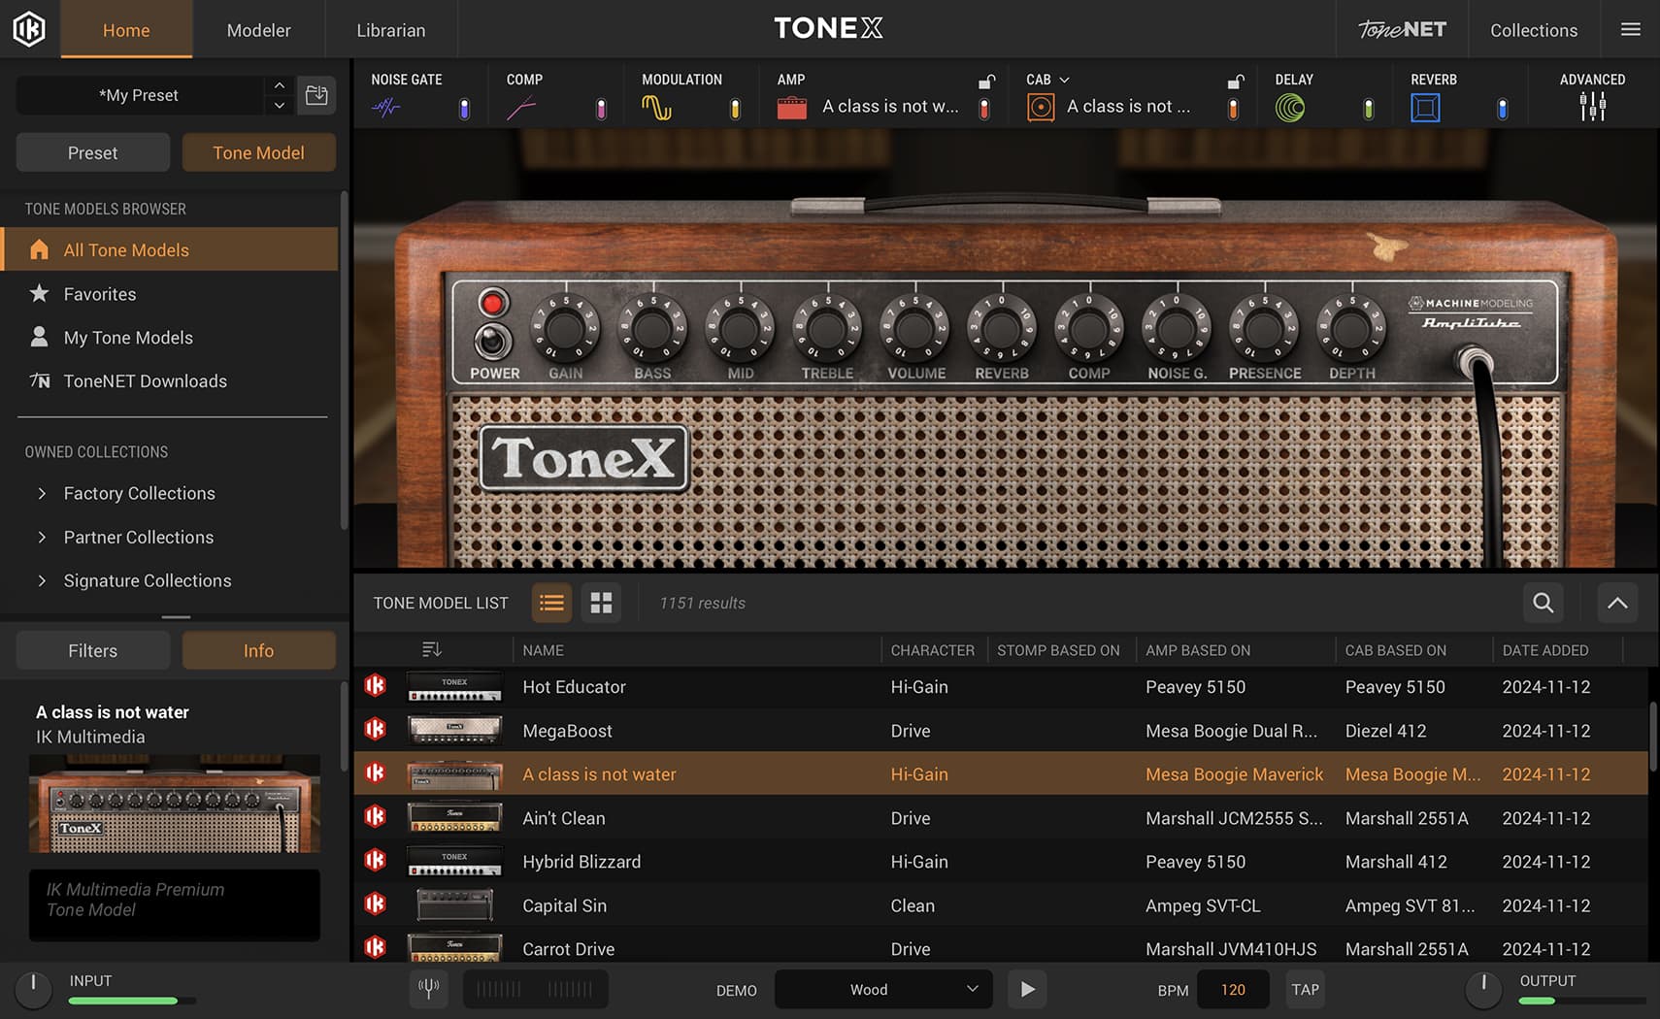1660x1019 pixels.
Task: Collapse the Tone Model List panel
Action: click(x=1617, y=603)
